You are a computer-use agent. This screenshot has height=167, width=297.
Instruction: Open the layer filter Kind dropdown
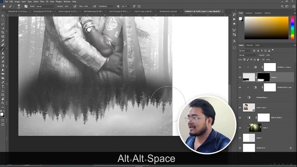(x=245, y=51)
